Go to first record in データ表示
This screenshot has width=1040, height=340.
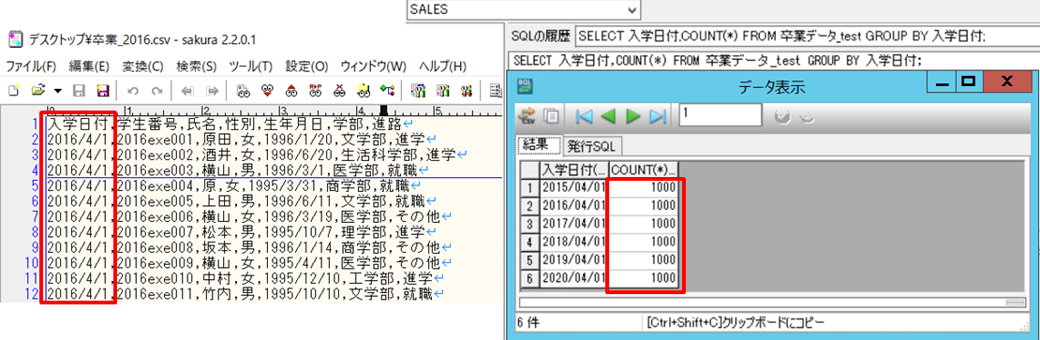585,116
